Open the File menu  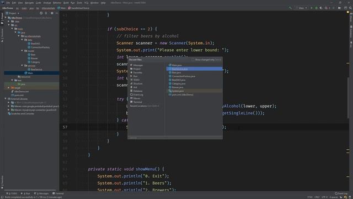tap(8, 3)
